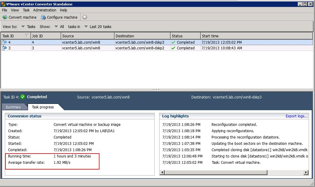Click the '1.92 MB/s' transfer rate value

coord(62,163)
